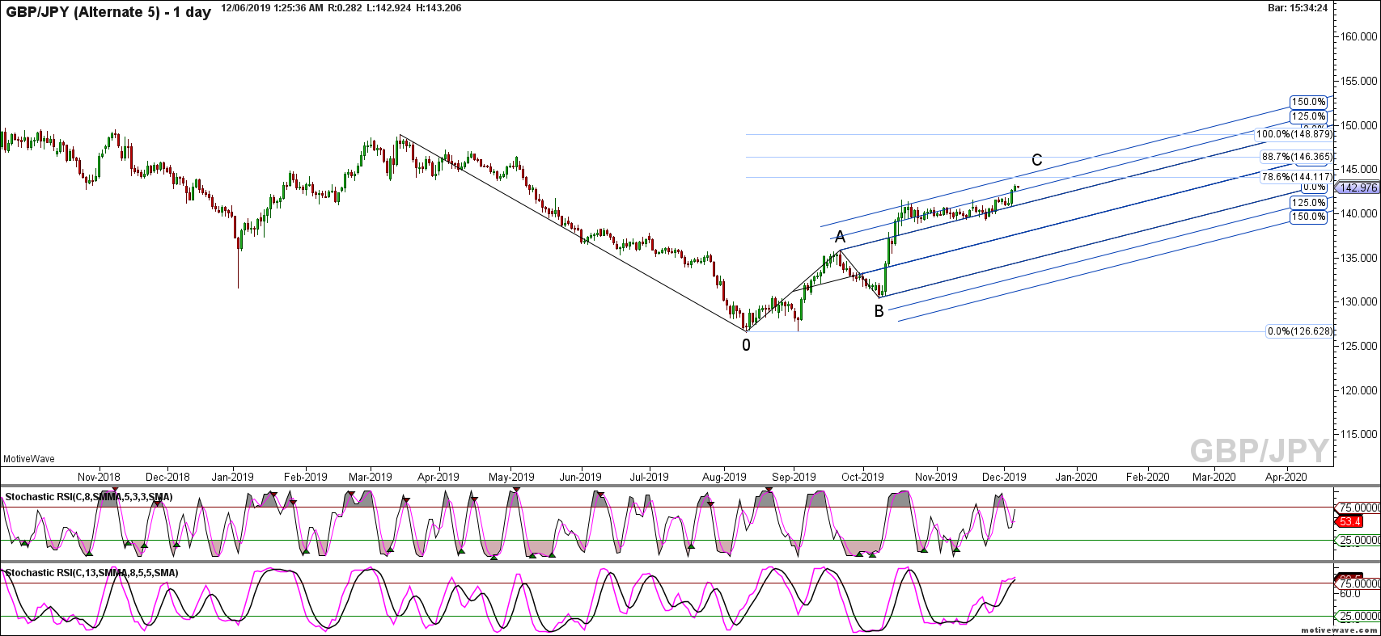
Task: Select wave label A on the chart
Action: pos(840,237)
